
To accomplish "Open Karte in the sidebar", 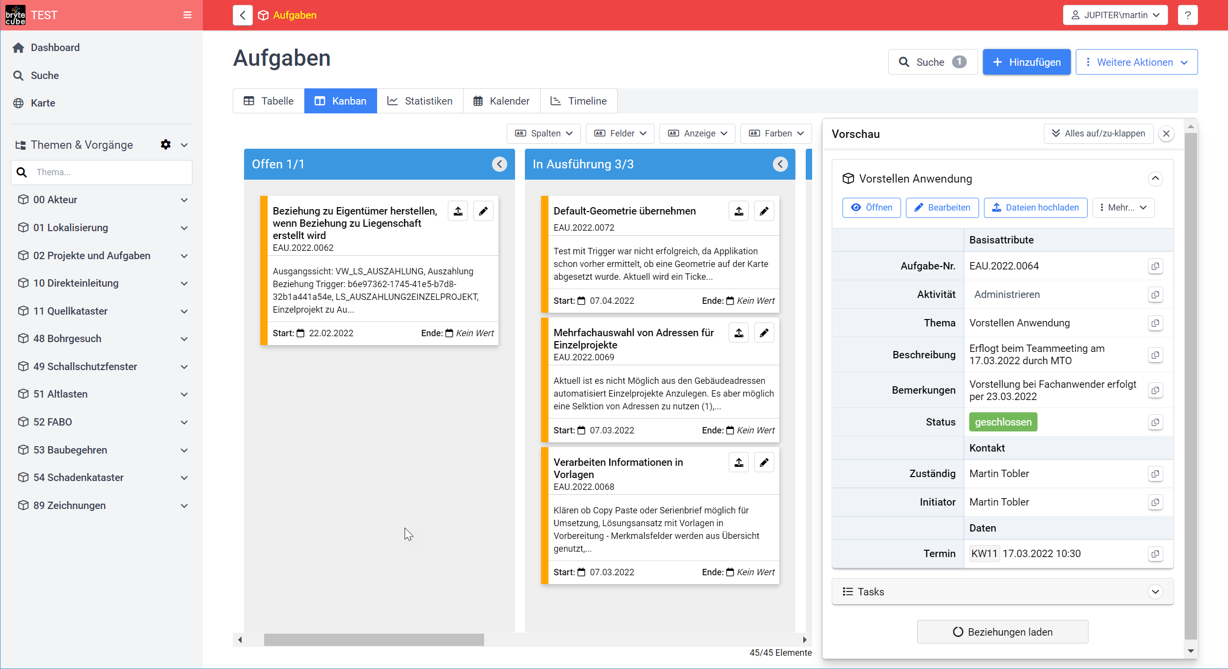I will 43,103.
